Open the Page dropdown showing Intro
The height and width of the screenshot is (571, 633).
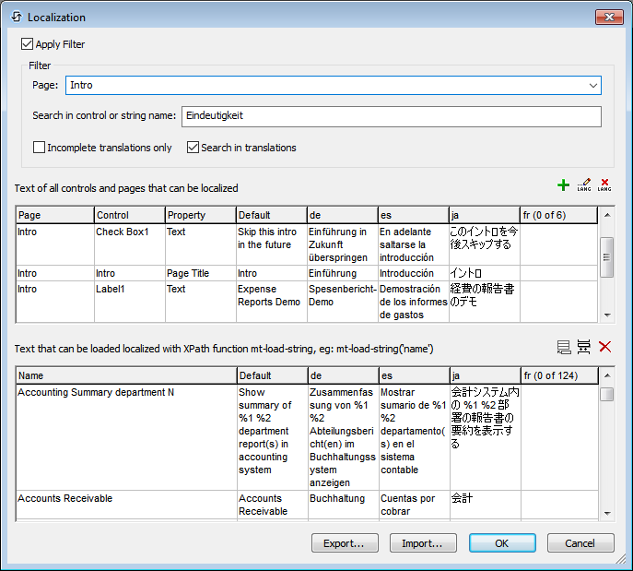coord(592,86)
